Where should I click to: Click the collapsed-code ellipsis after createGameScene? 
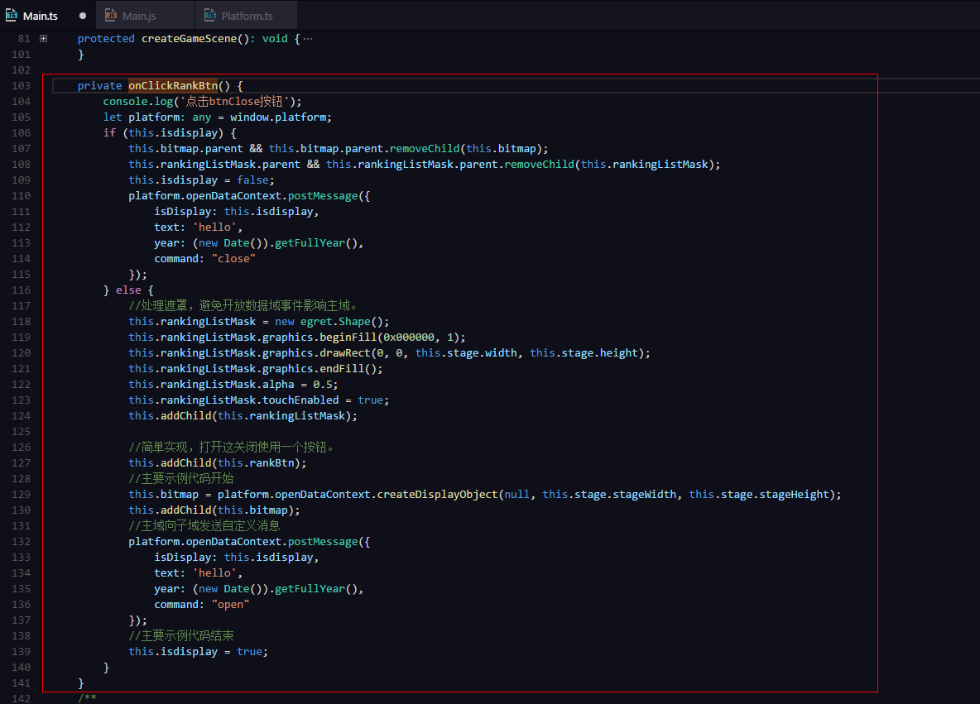coord(308,39)
